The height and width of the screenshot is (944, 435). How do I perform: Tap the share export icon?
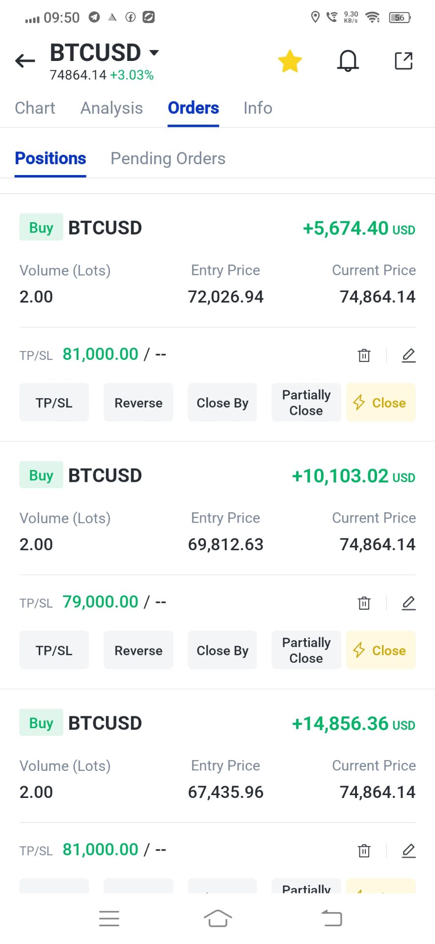click(x=404, y=61)
